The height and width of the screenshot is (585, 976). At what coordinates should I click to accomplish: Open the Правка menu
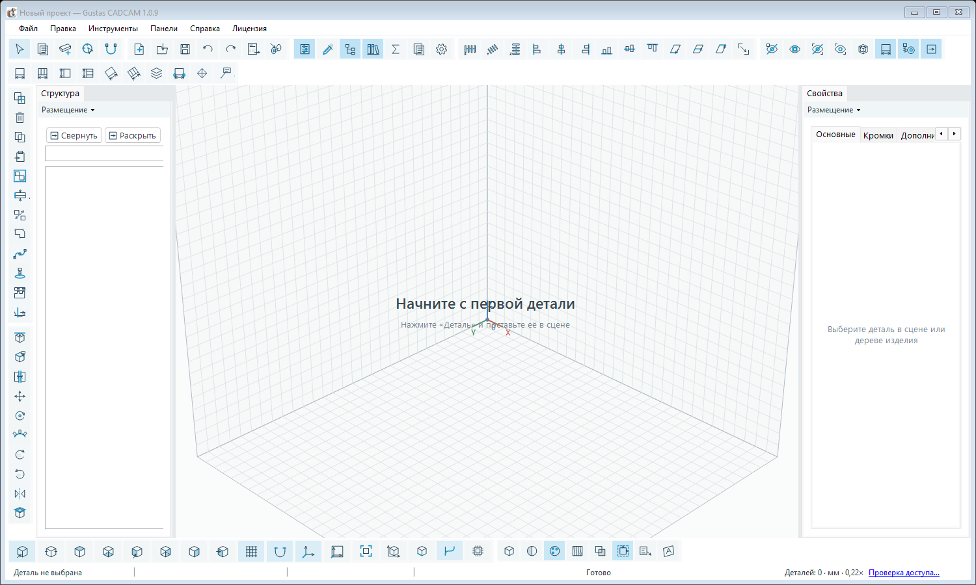pos(63,29)
